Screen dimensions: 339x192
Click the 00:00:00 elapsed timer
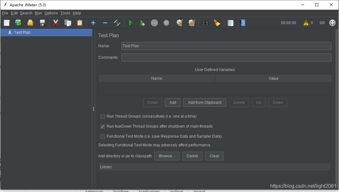(x=288, y=23)
